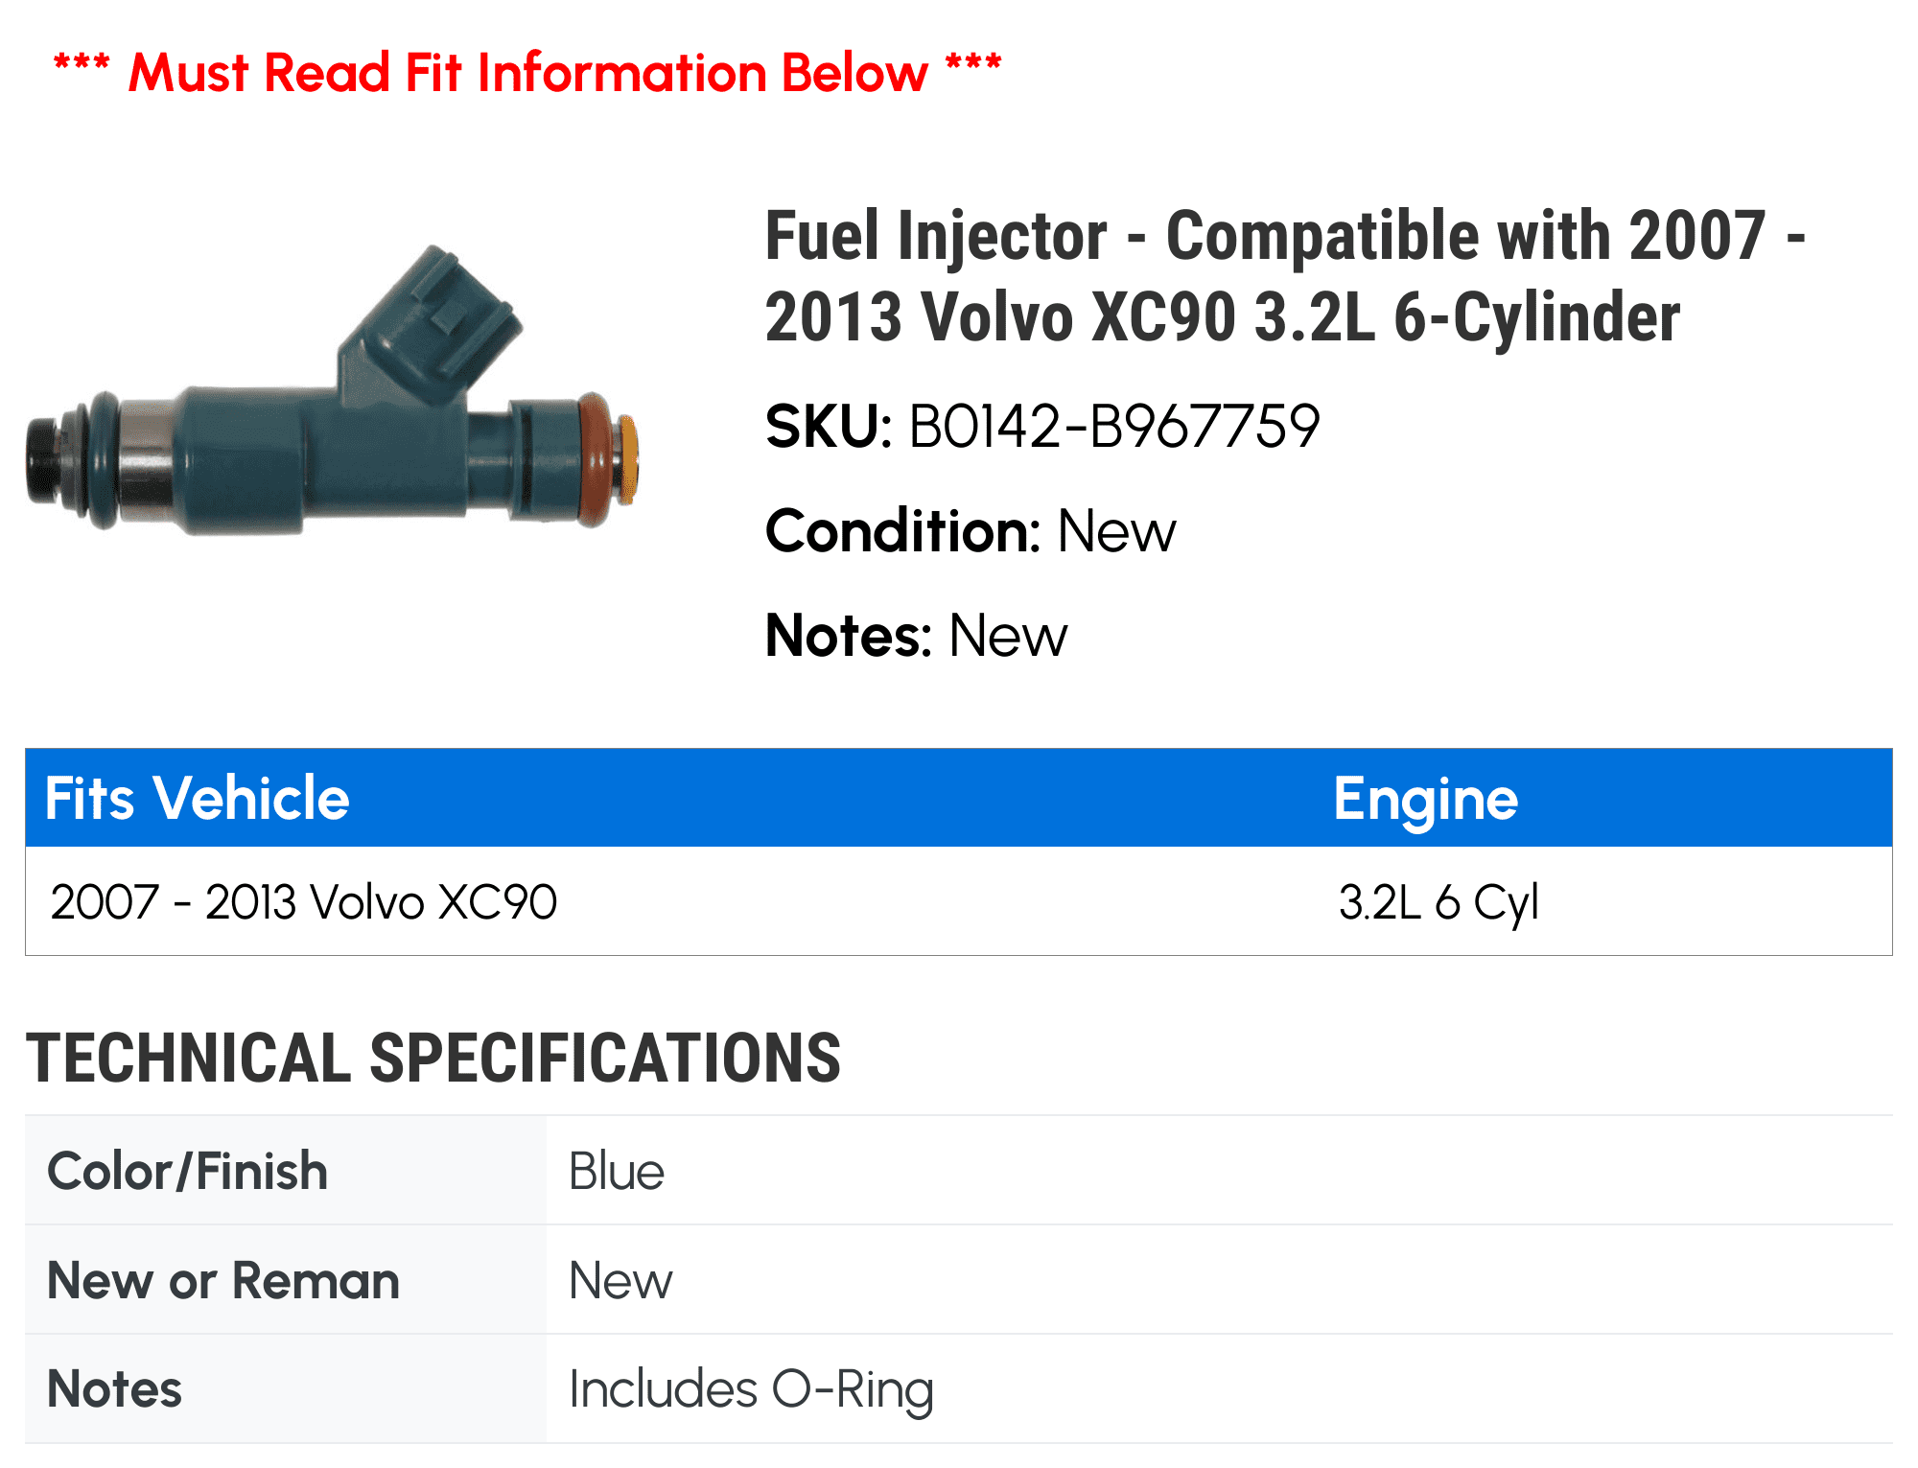
Task: Click the "Color/Finish" specification label
Action: tap(188, 1171)
